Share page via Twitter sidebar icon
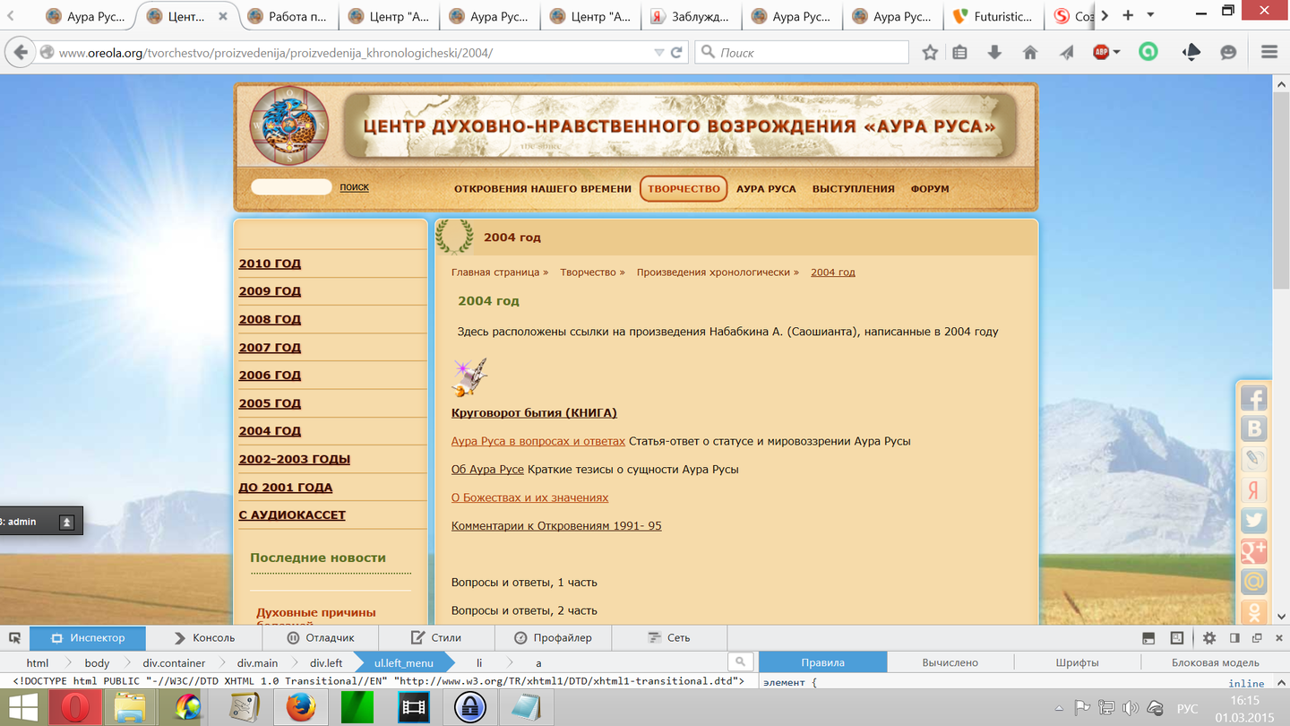 click(x=1253, y=521)
